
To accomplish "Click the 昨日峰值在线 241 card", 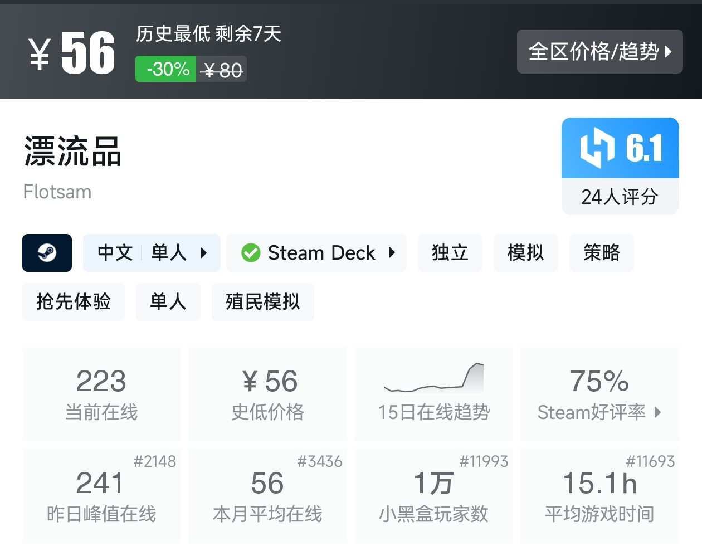I will [101, 496].
